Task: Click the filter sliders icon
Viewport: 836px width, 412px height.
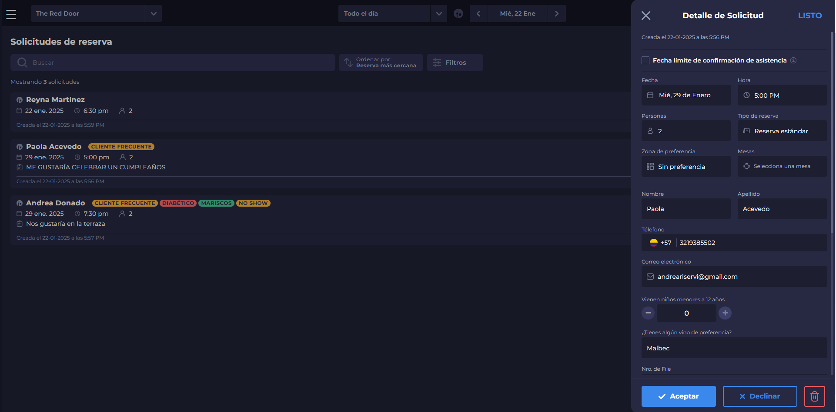Action: (437, 63)
